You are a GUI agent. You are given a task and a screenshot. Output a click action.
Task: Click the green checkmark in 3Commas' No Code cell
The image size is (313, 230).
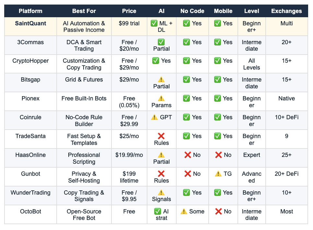pos(186,42)
